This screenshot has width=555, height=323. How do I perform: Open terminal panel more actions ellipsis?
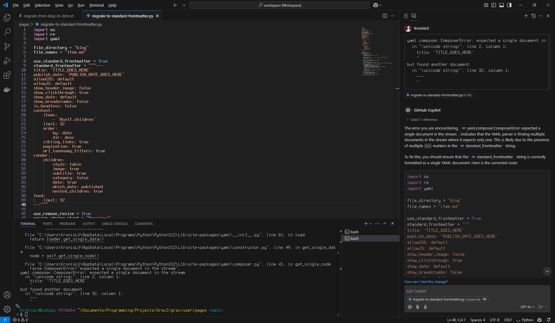[377, 223]
